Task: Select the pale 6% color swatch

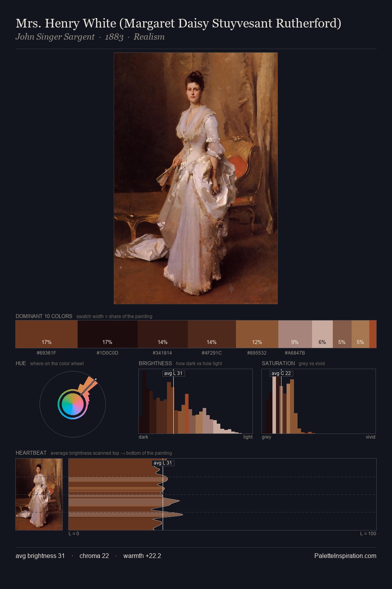Action: point(322,334)
